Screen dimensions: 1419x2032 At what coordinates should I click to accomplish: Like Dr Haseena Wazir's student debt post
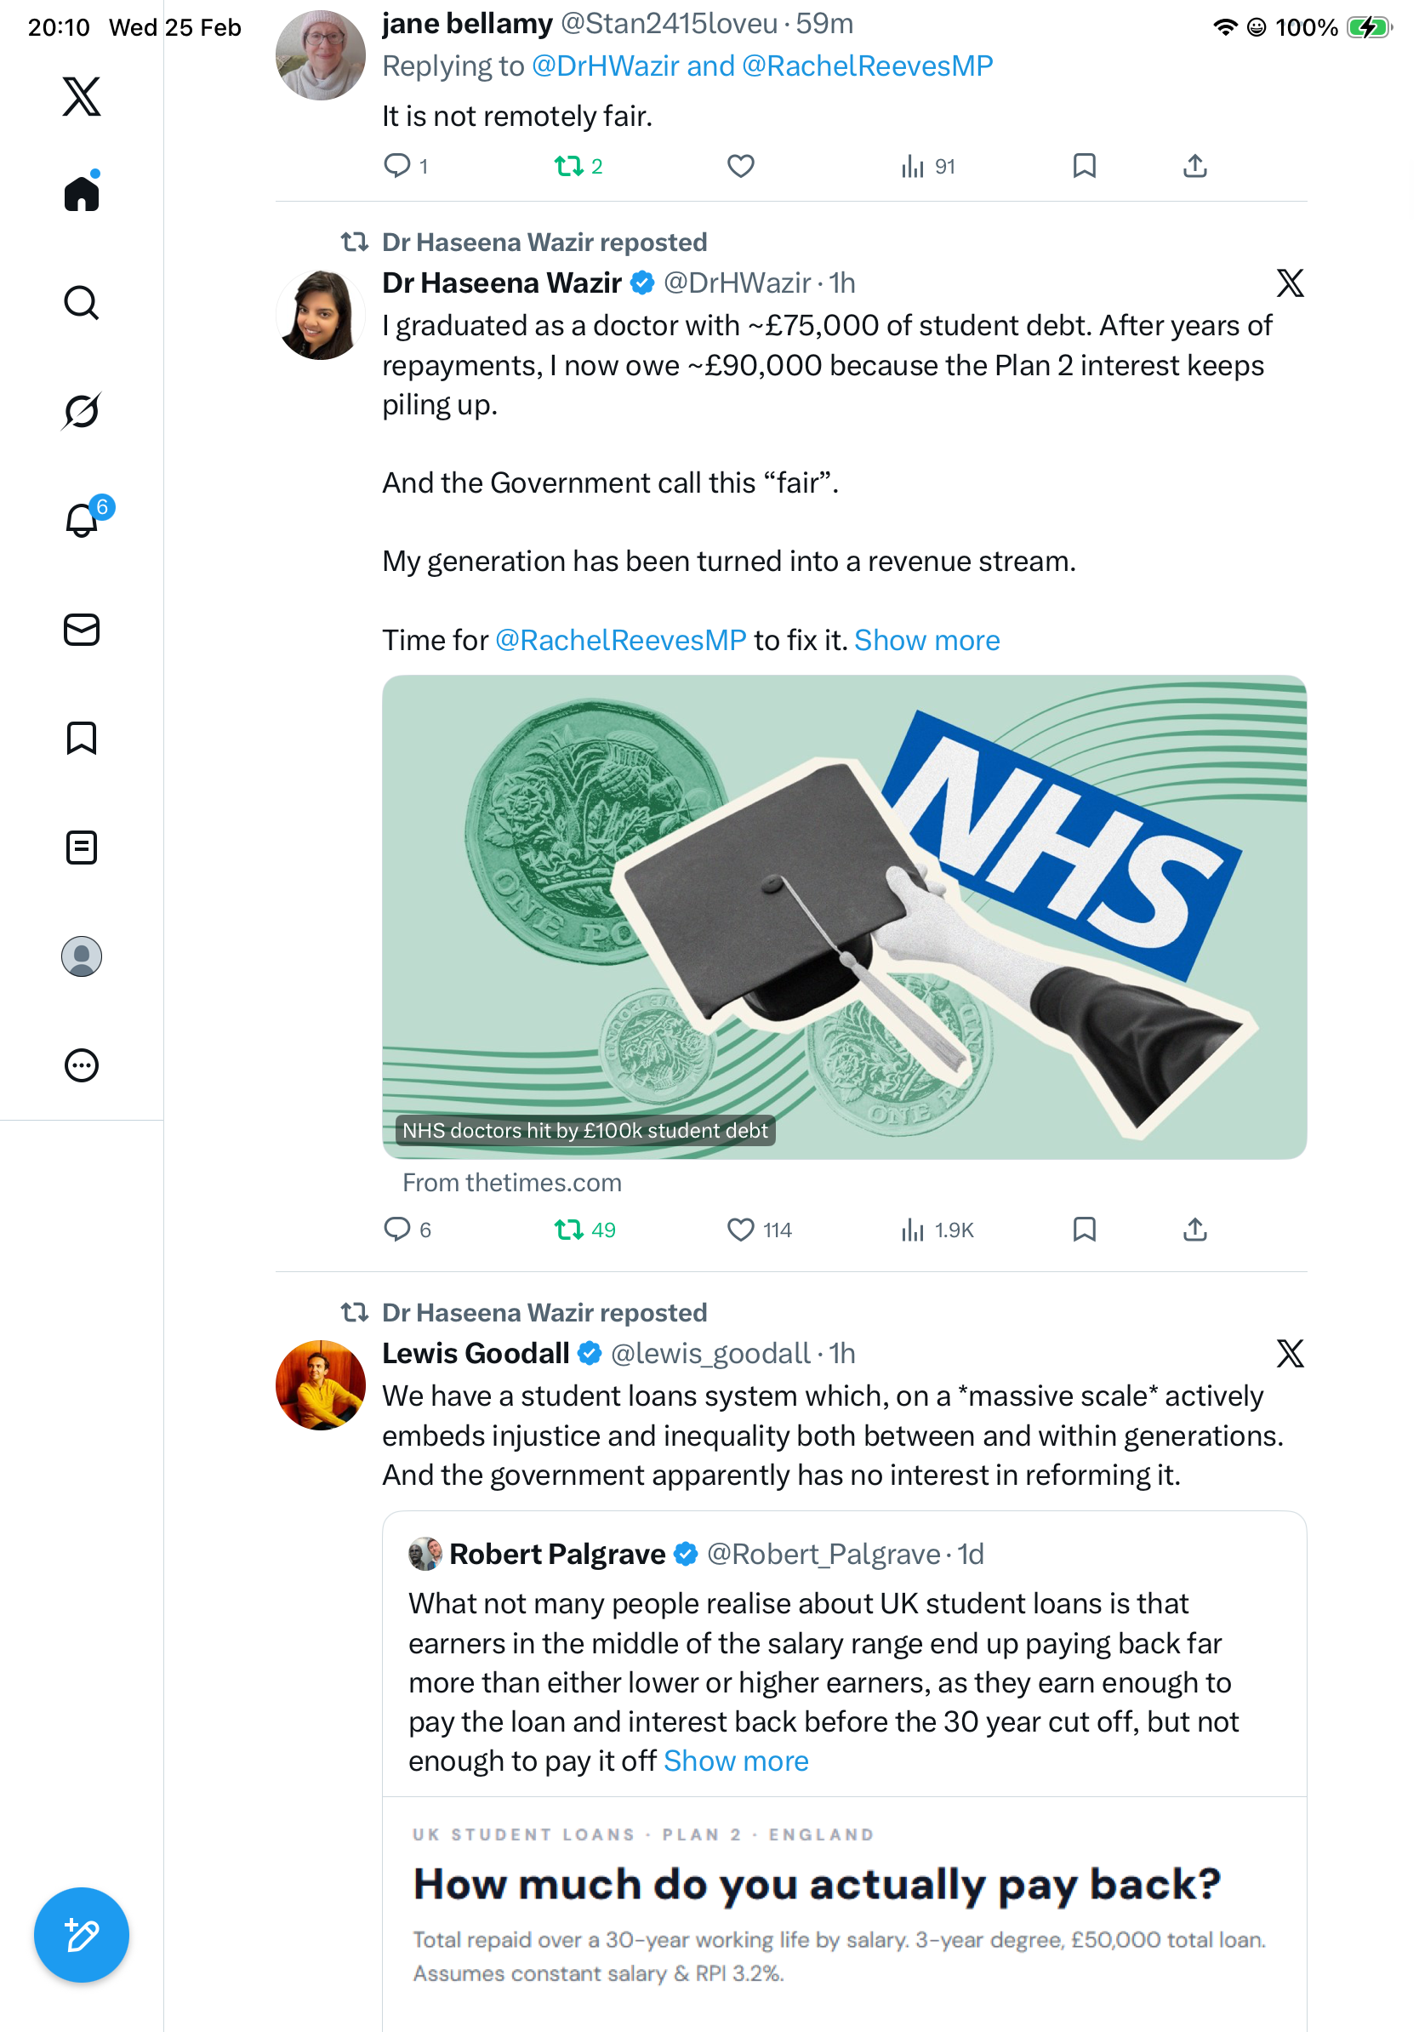point(740,1230)
